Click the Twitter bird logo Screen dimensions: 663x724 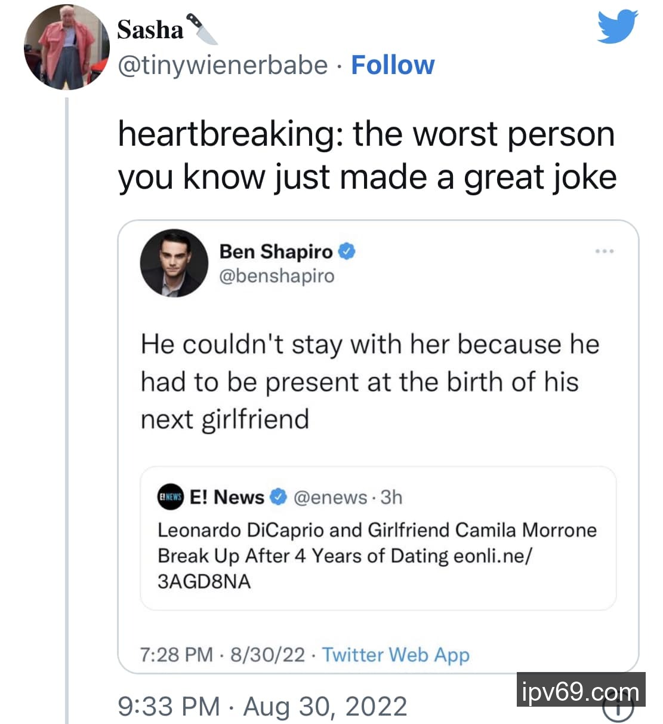point(618,28)
